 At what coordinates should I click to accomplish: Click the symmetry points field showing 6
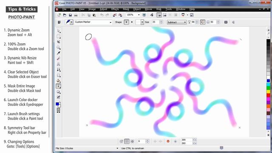click(142, 142)
